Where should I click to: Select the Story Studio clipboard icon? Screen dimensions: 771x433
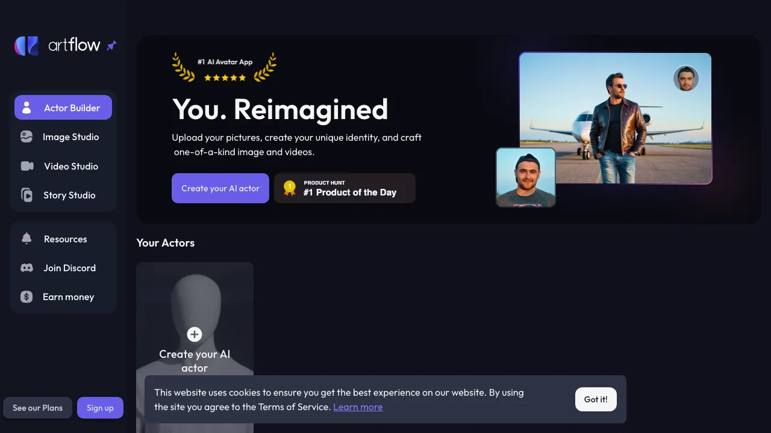27,195
